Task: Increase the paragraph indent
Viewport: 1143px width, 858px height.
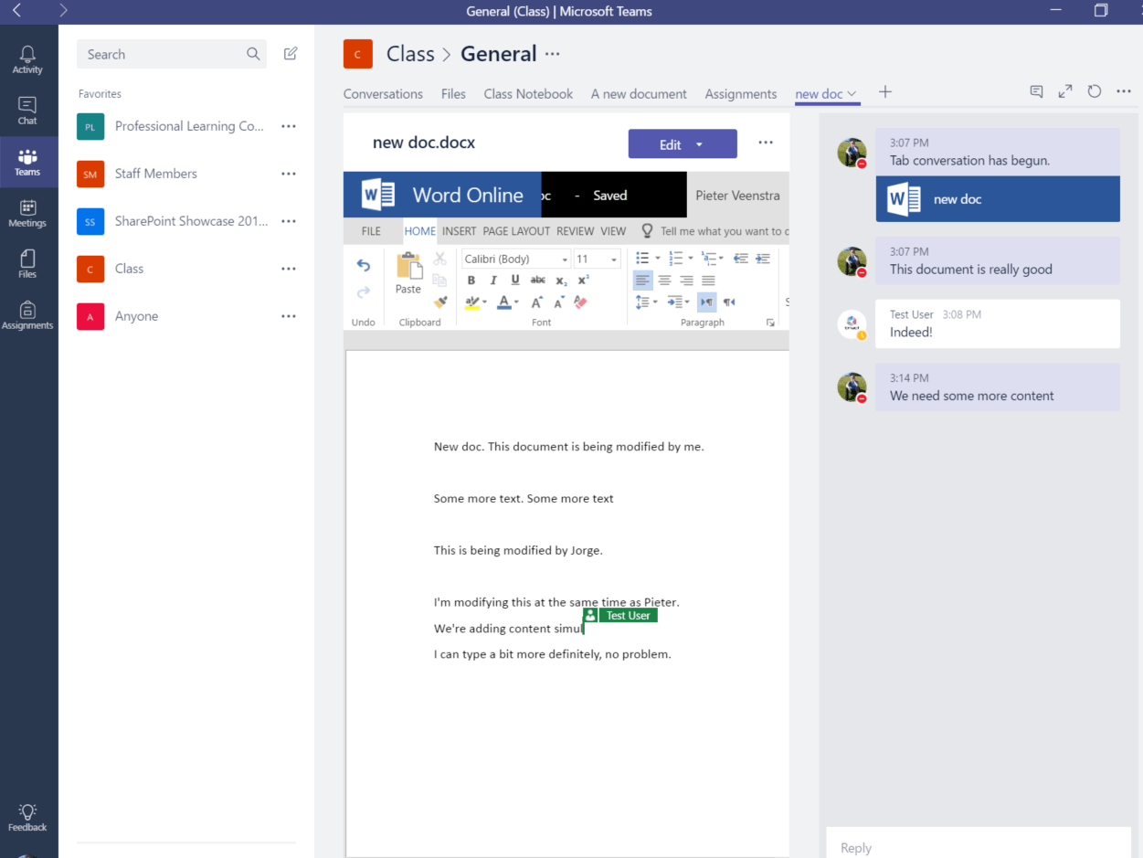Action: pyautogui.click(x=762, y=259)
